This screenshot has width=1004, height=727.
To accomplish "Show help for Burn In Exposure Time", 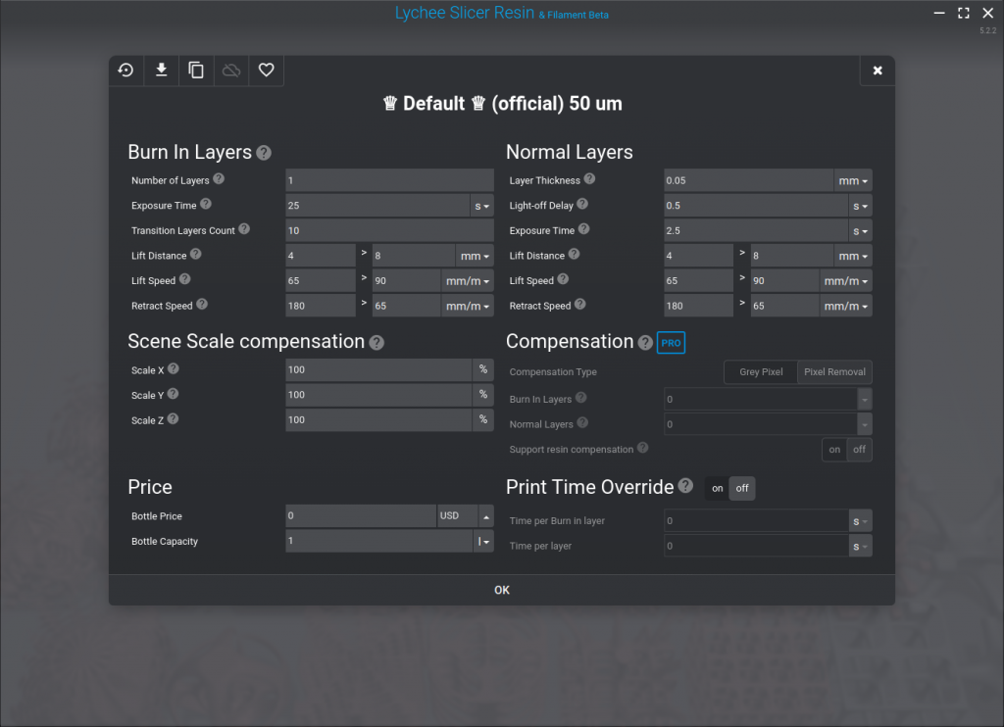I will (x=206, y=204).
